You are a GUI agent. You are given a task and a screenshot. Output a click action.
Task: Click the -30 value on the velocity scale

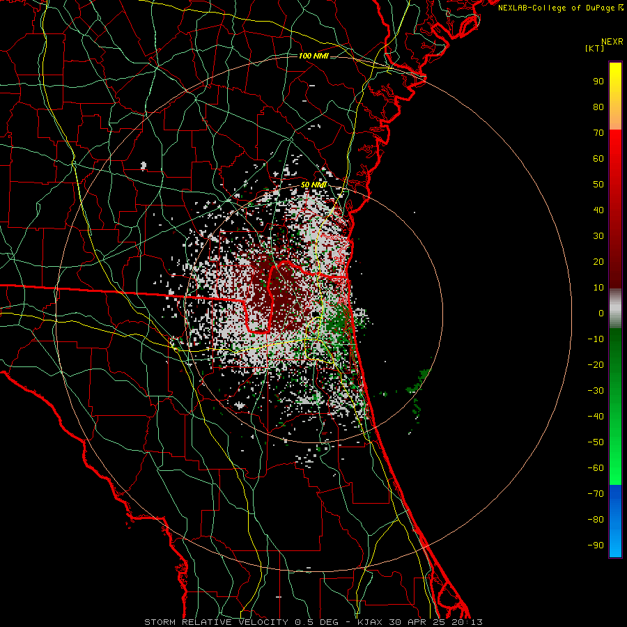pyautogui.click(x=596, y=391)
